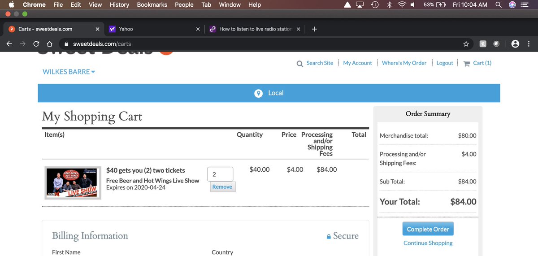Click the round dark extension icon
This screenshot has width=538, height=256.
coord(496,44)
